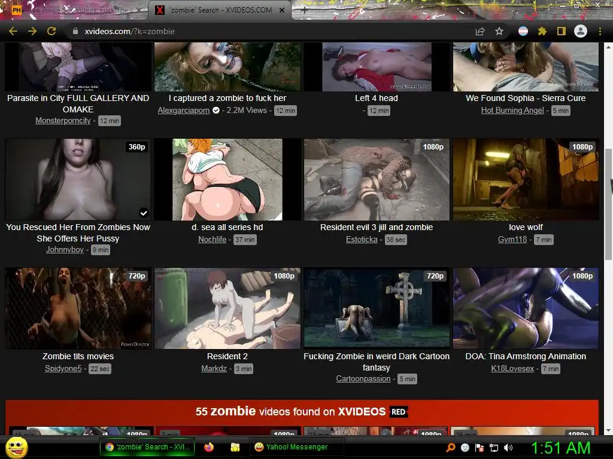Click the 22 sec duration badge
Screen dimensions: 613x459
click(x=100, y=369)
